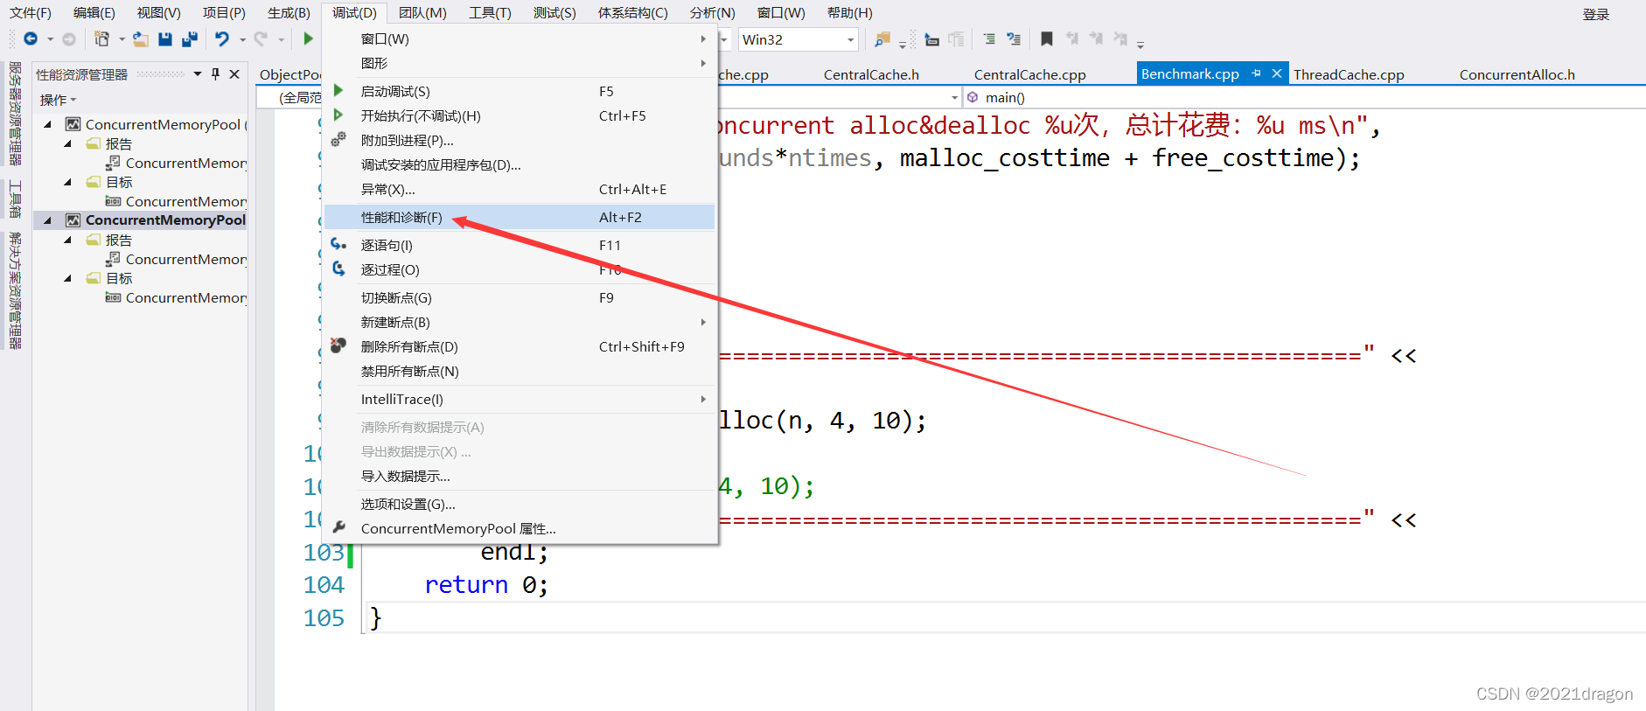The width and height of the screenshot is (1646, 711).
Task: Choose 逐过程(O) step over item
Action: point(520,269)
